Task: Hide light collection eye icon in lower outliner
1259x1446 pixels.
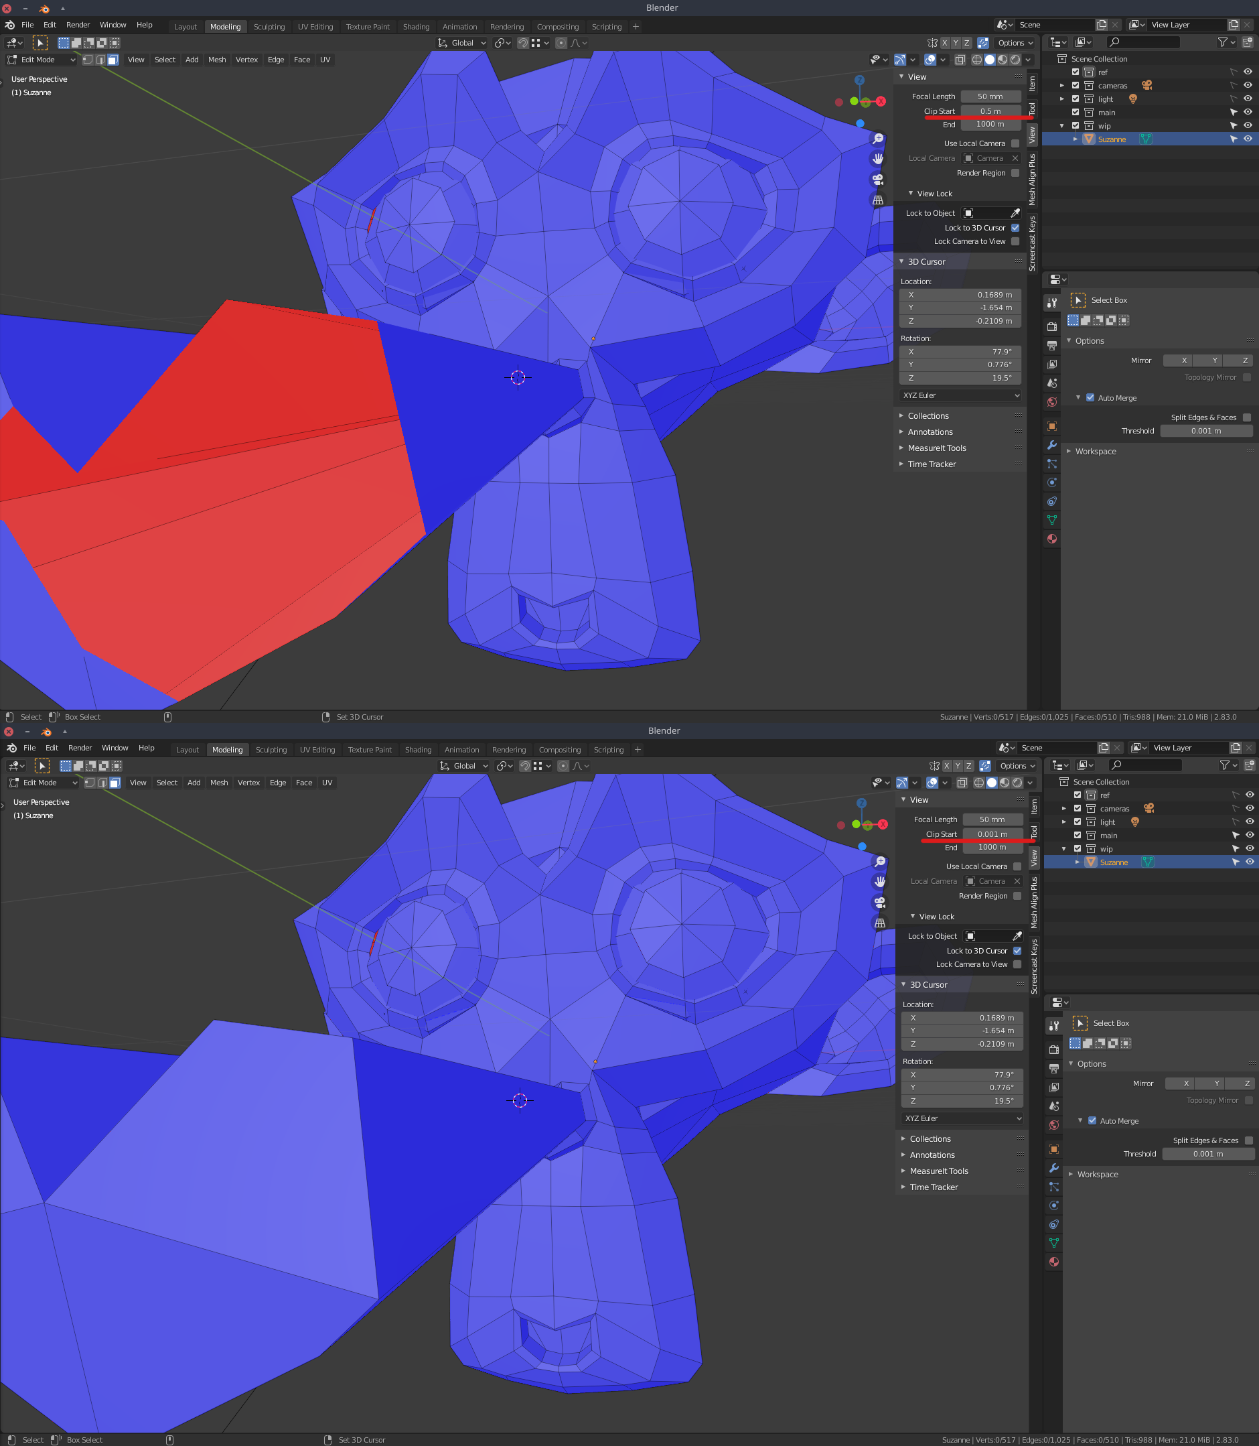Action: (1250, 821)
